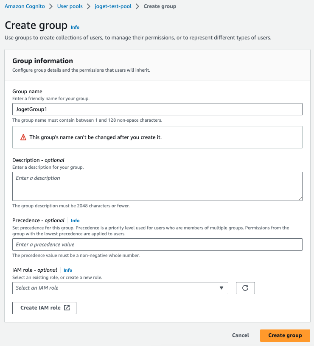Image resolution: width=314 pixels, height=346 pixels.
Task: Open the IAM role Info link
Action: pyautogui.click(x=68, y=270)
